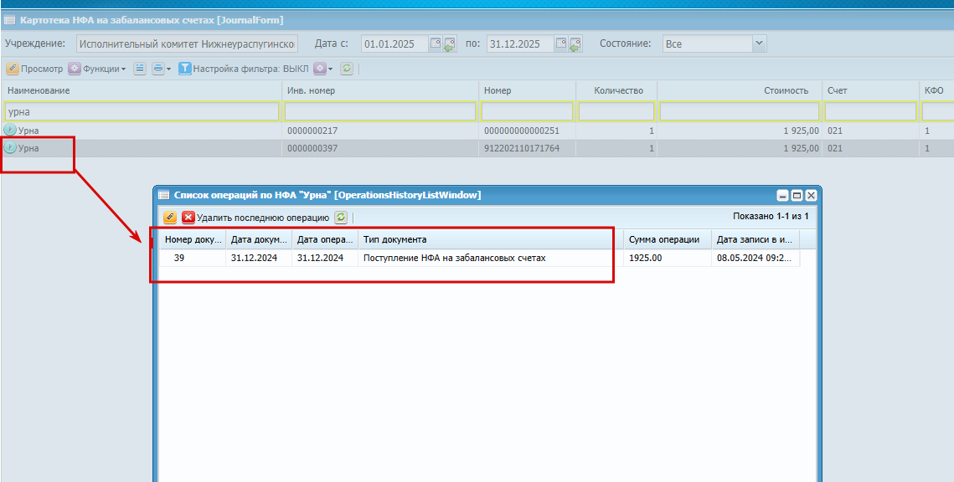Screen dimensions: 954x482
Task: Click the filter funnel icon
Action: 185,69
